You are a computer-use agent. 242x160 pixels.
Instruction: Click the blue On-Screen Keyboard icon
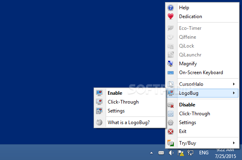[171, 73]
